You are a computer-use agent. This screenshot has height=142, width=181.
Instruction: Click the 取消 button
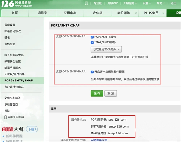[110, 93]
